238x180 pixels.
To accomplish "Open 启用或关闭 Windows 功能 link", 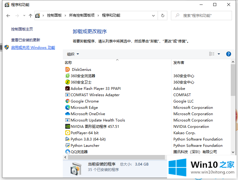I will (33, 48).
